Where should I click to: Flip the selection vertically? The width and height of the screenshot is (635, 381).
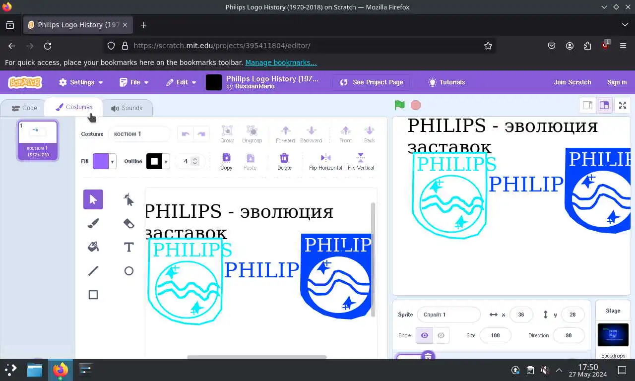tap(361, 161)
